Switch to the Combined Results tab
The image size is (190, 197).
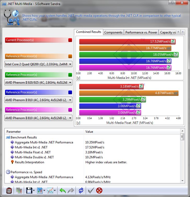88,32
